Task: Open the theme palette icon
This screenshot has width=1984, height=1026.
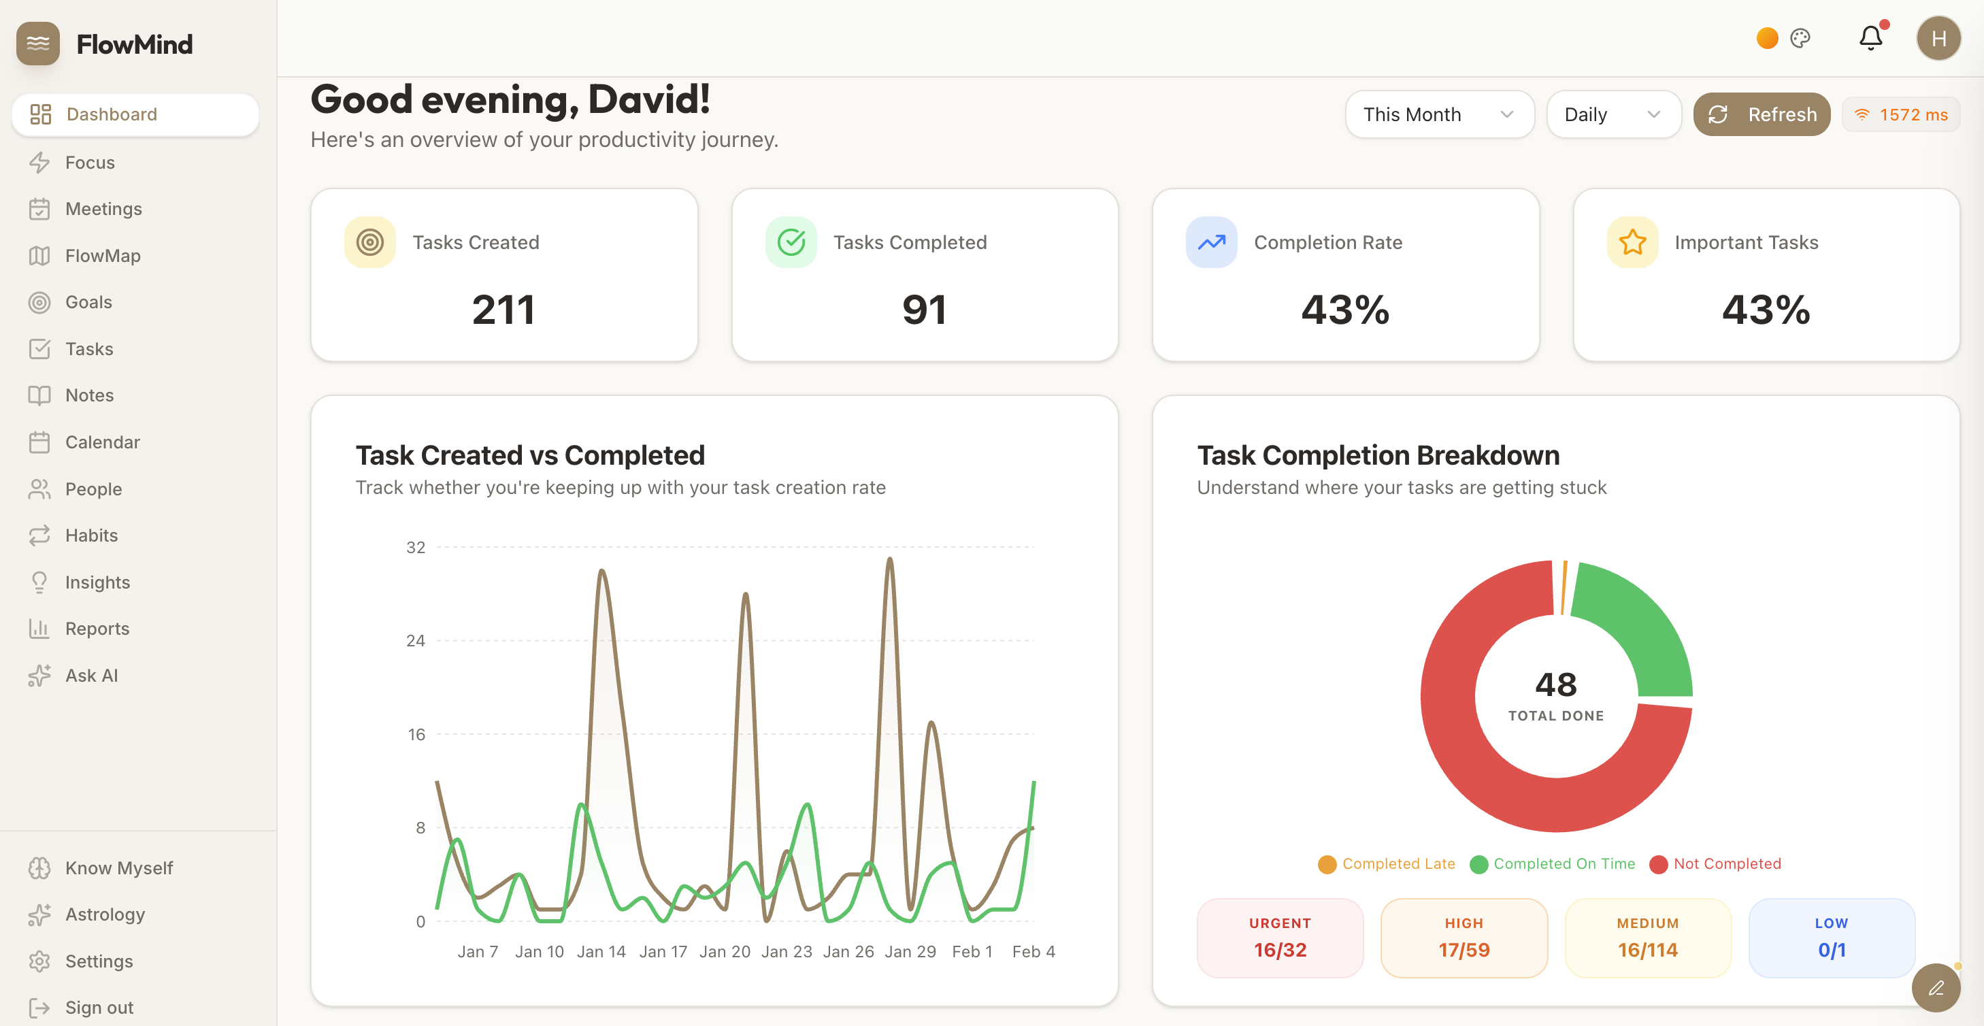Action: pos(1800,37)
